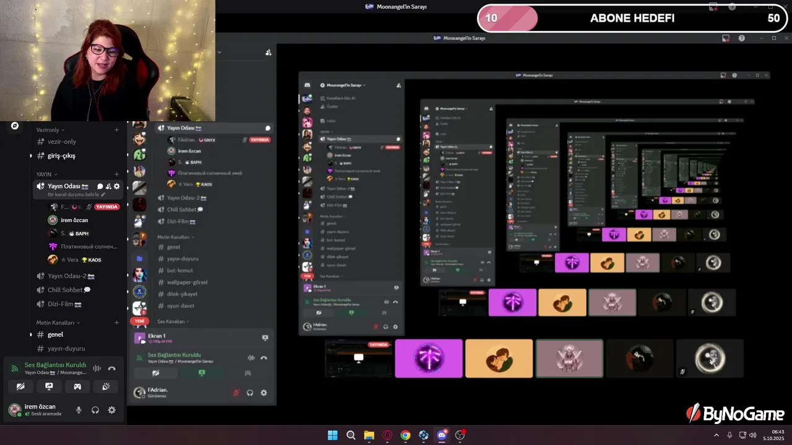Add channel with plus beside Metin Kanalları
This screenshot has width=792, height=445.
click(x=116, y=323)
